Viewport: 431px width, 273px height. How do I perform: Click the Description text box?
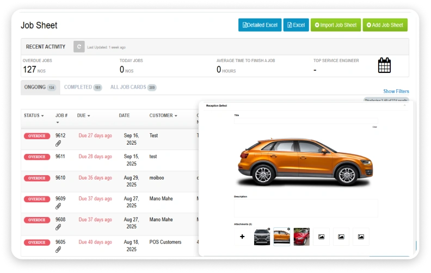pyautogui.click(x=306, y=208)
